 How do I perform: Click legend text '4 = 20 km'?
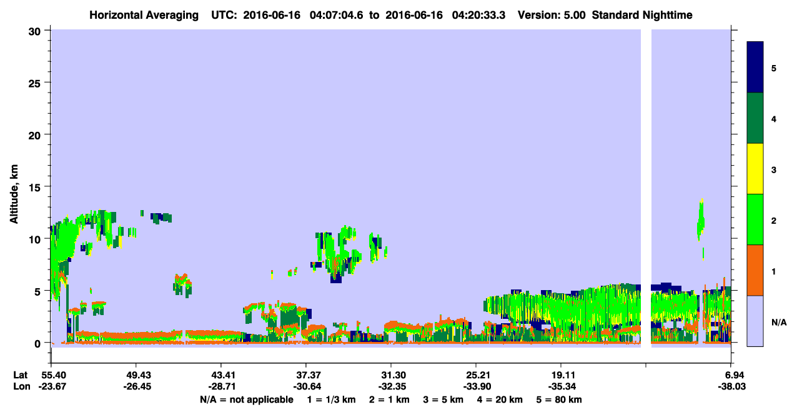(500, 399)
